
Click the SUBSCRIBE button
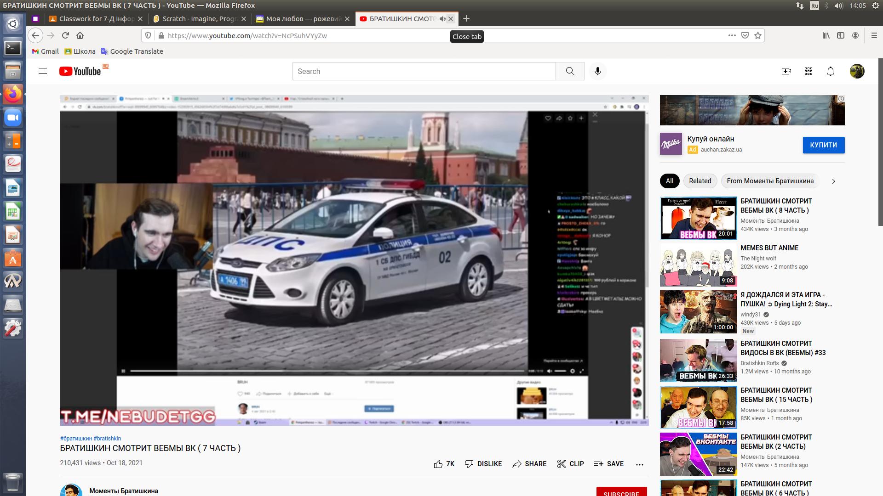[x=621, y=492]
